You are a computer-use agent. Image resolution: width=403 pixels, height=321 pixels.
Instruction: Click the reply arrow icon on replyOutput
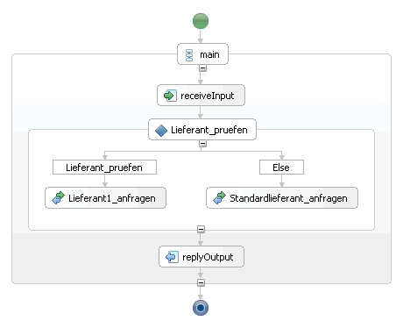tap(172, 257)
